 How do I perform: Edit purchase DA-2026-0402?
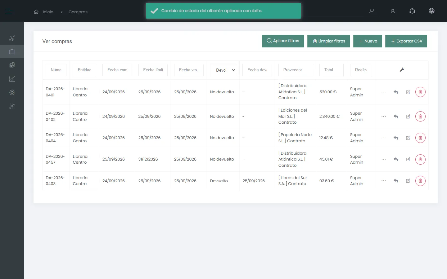[408, 117]
